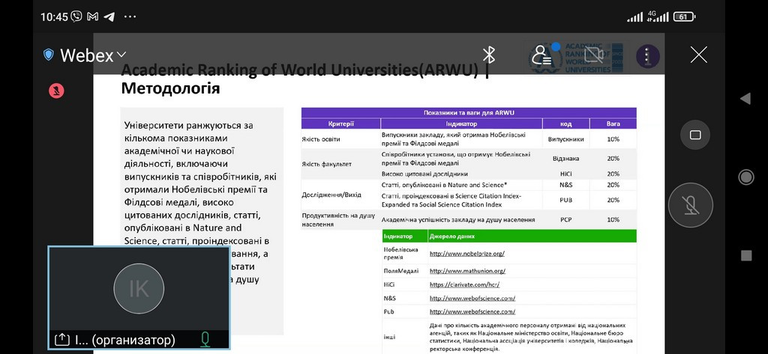
Task: Tap the IK organizer video thumbnail
Action: tap(139, 298)
